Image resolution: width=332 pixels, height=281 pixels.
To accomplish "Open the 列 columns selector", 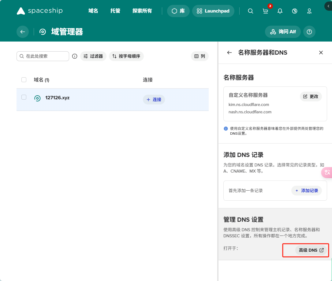I will pyautogui.click(x=200, y=56).
